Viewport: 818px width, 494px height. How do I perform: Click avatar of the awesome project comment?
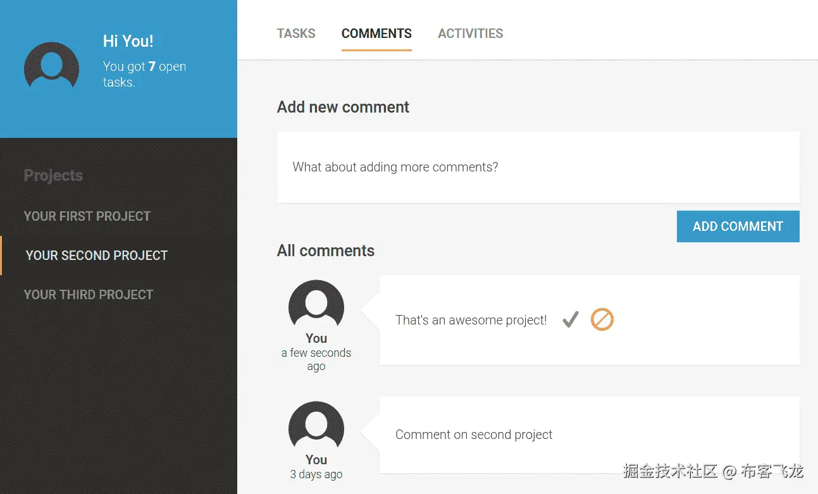[x=316, y=307]
